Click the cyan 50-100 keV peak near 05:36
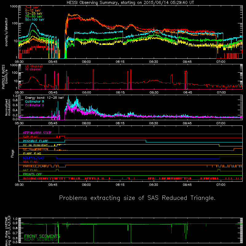 pyautogui.click(x=33, y=23)
